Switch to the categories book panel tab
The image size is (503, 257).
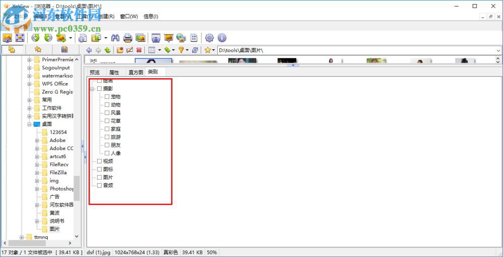[x=64, y=50]
